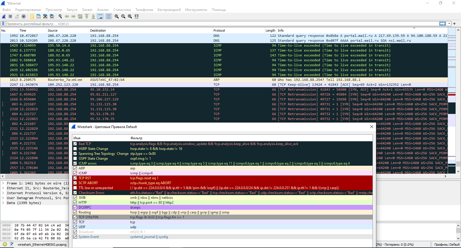Expand the Frame 1 details tree

pyautogui.click(x=3, y=183)
